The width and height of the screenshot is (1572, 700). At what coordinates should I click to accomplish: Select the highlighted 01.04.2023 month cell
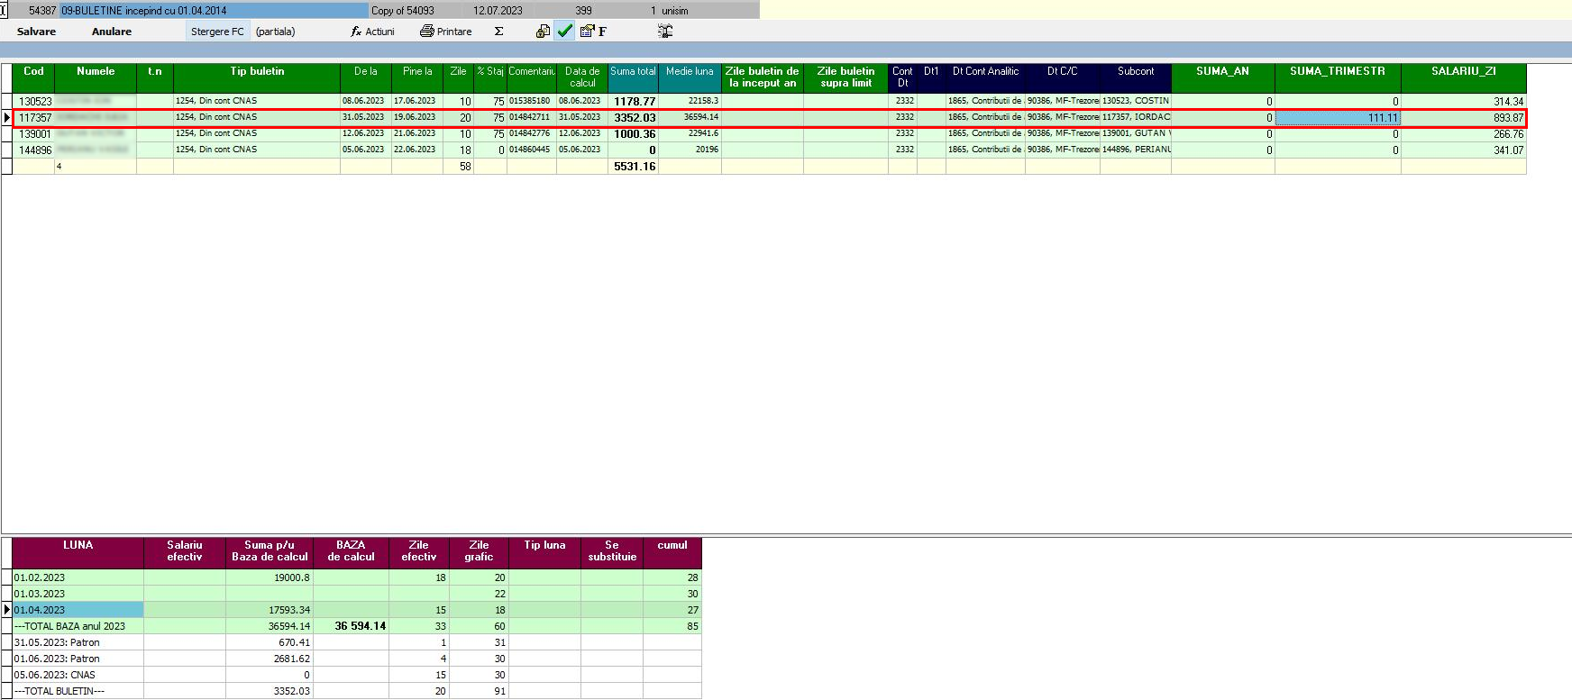[x=78, y=610]
